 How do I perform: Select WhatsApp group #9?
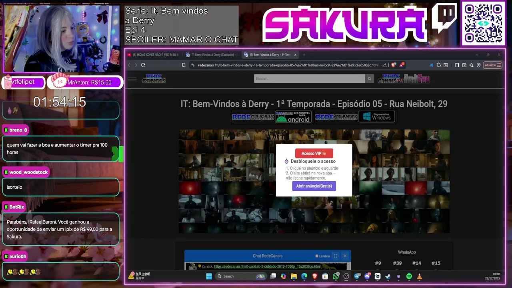tap(378, 263)
